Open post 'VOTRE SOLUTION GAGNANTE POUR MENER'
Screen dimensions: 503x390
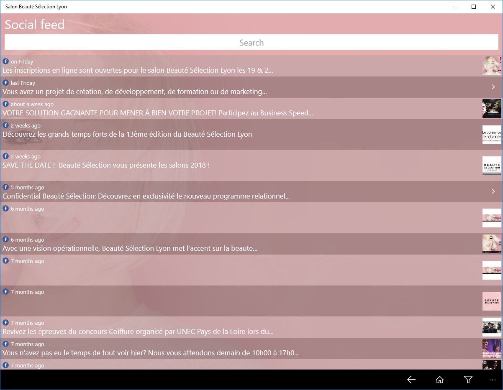click(251, 109)
